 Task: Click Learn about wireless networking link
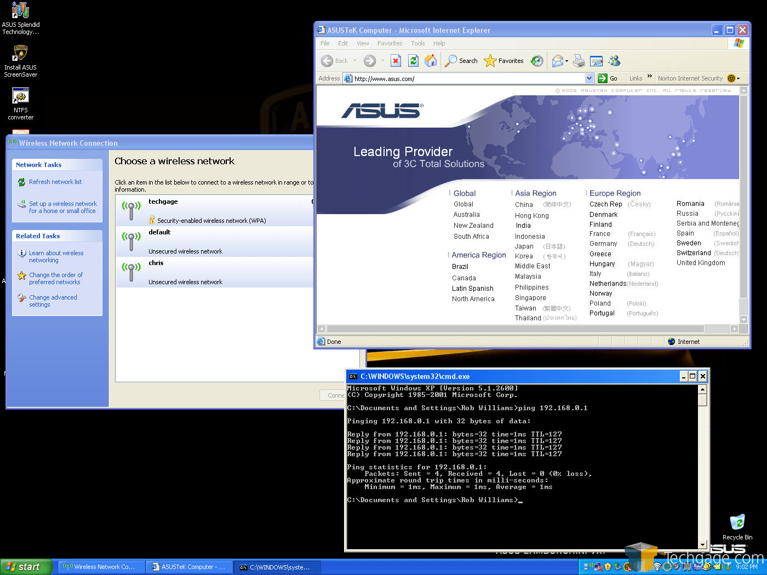click(x=56, y=256)
